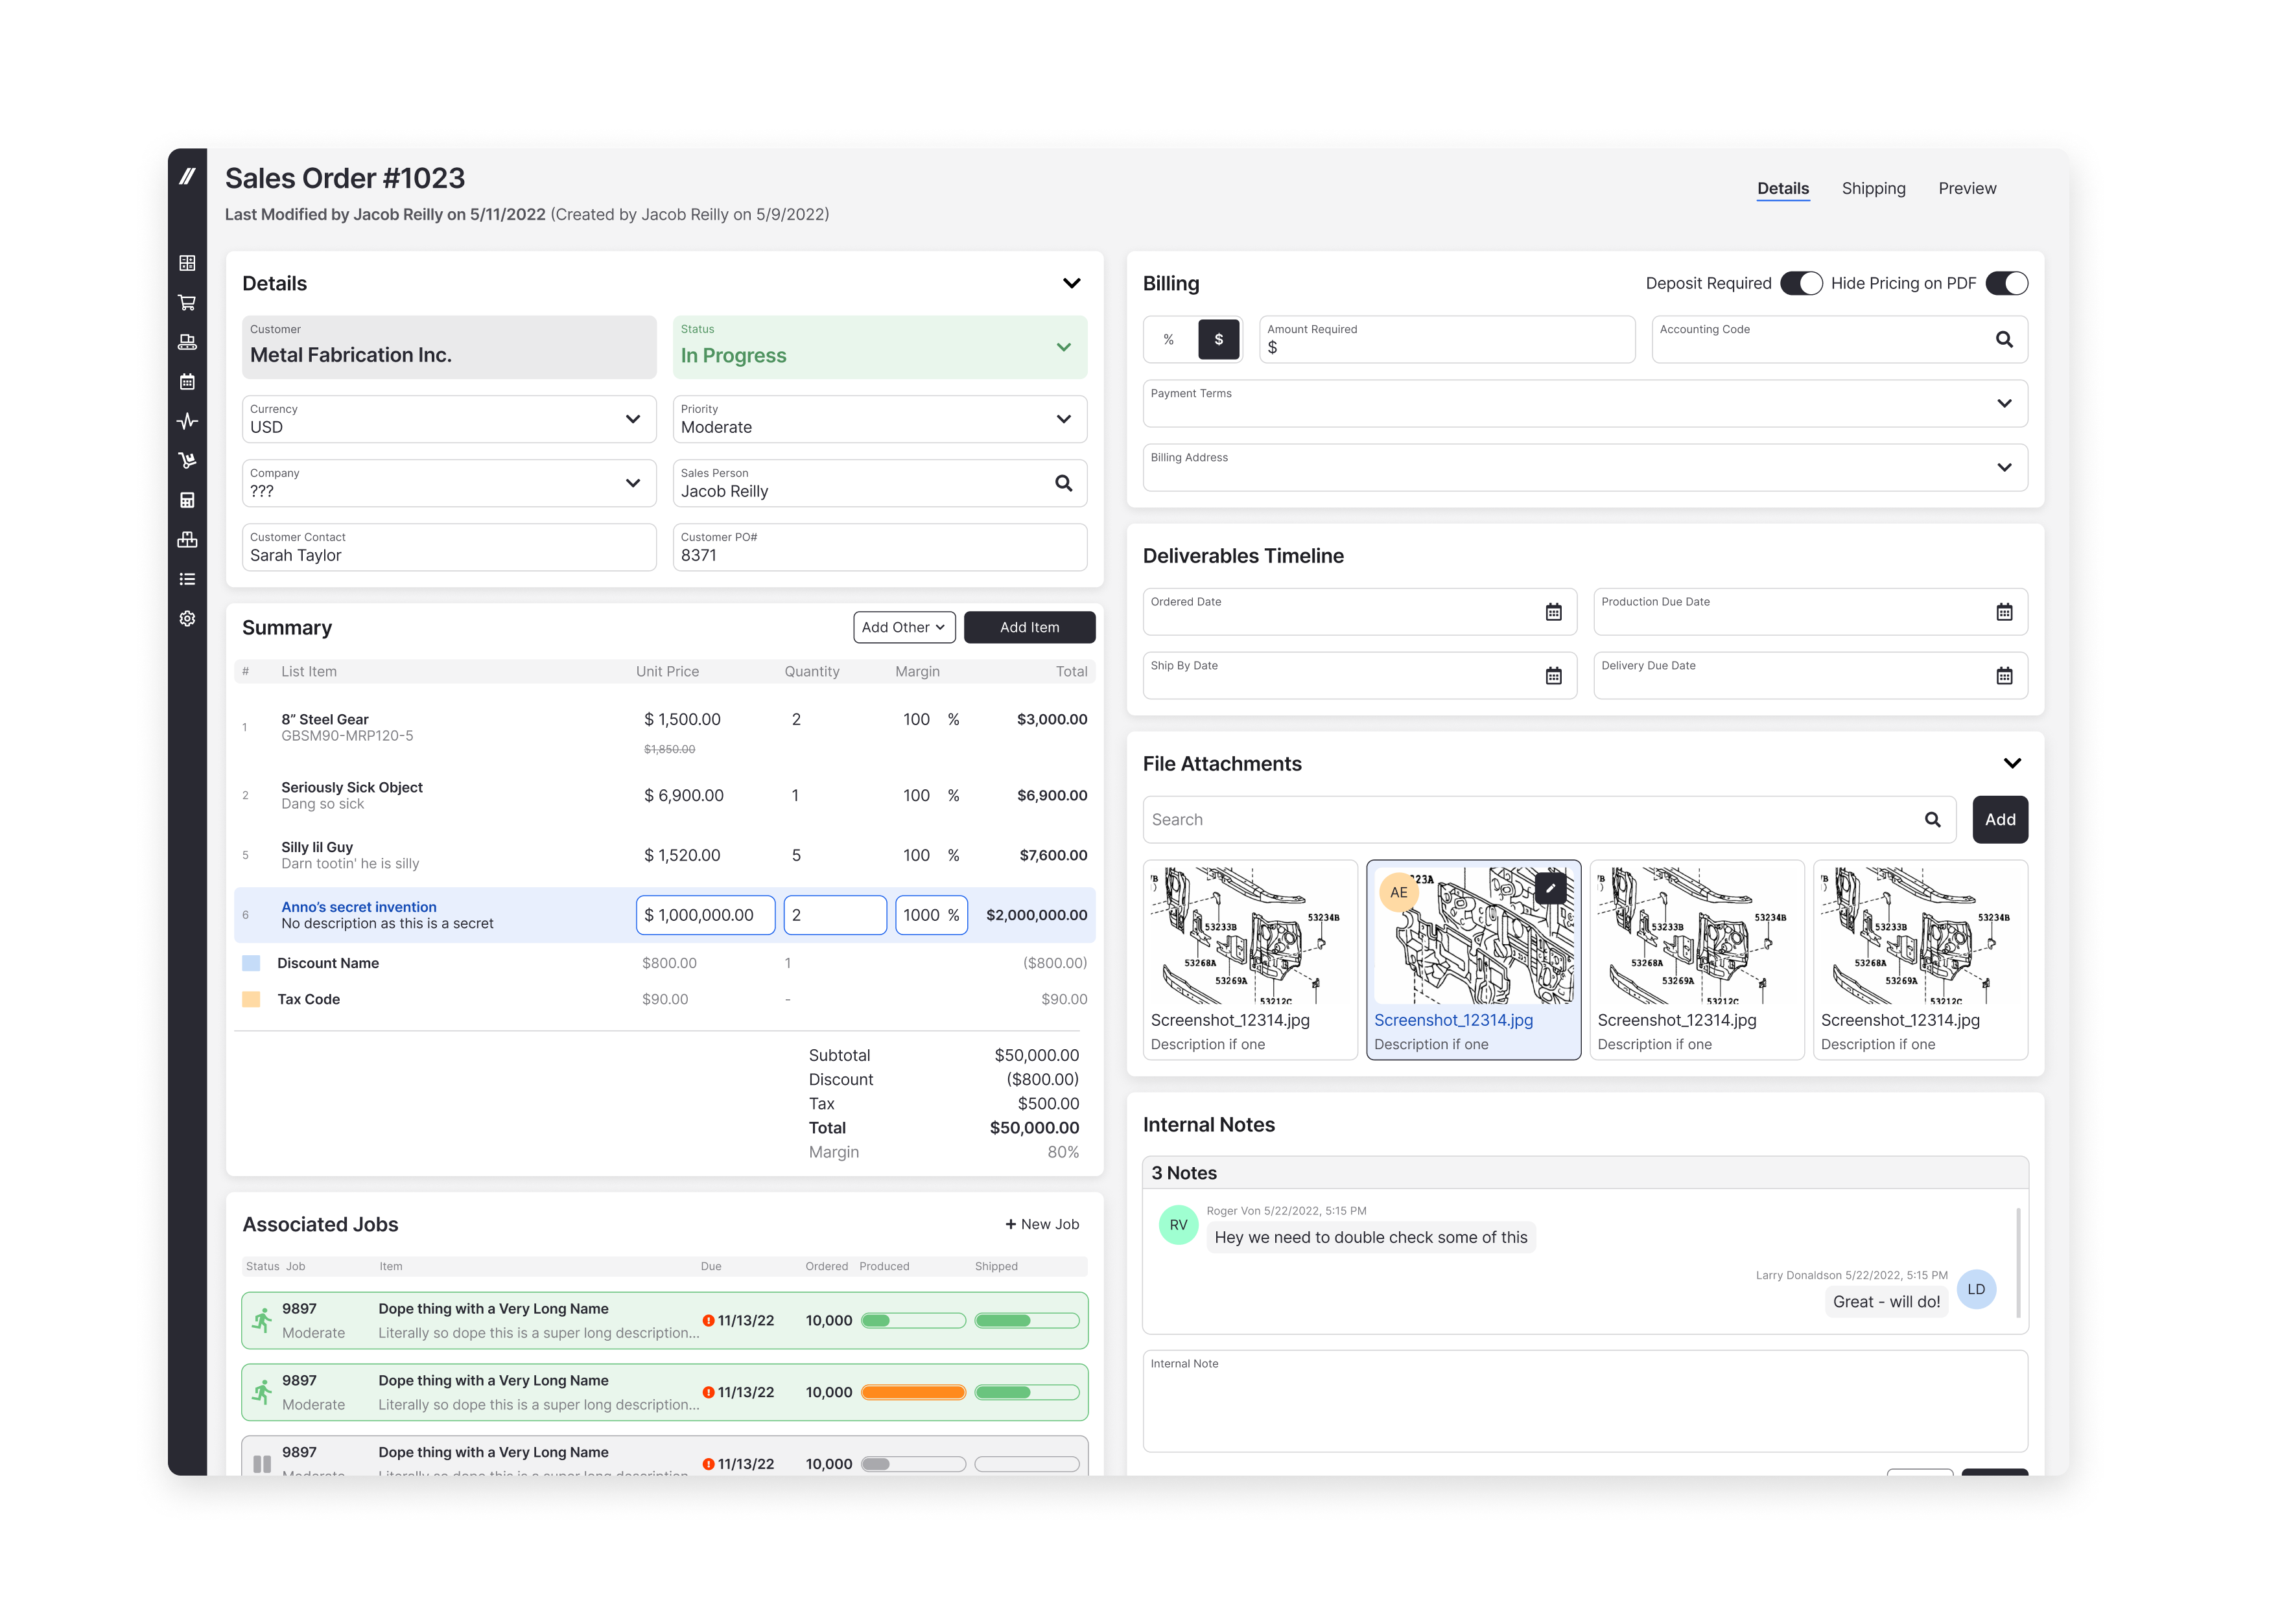Open the Add Other dropdown
Image resolution: width=2269 pixels, height=1624 pixels.
click(x=904, y=627)
